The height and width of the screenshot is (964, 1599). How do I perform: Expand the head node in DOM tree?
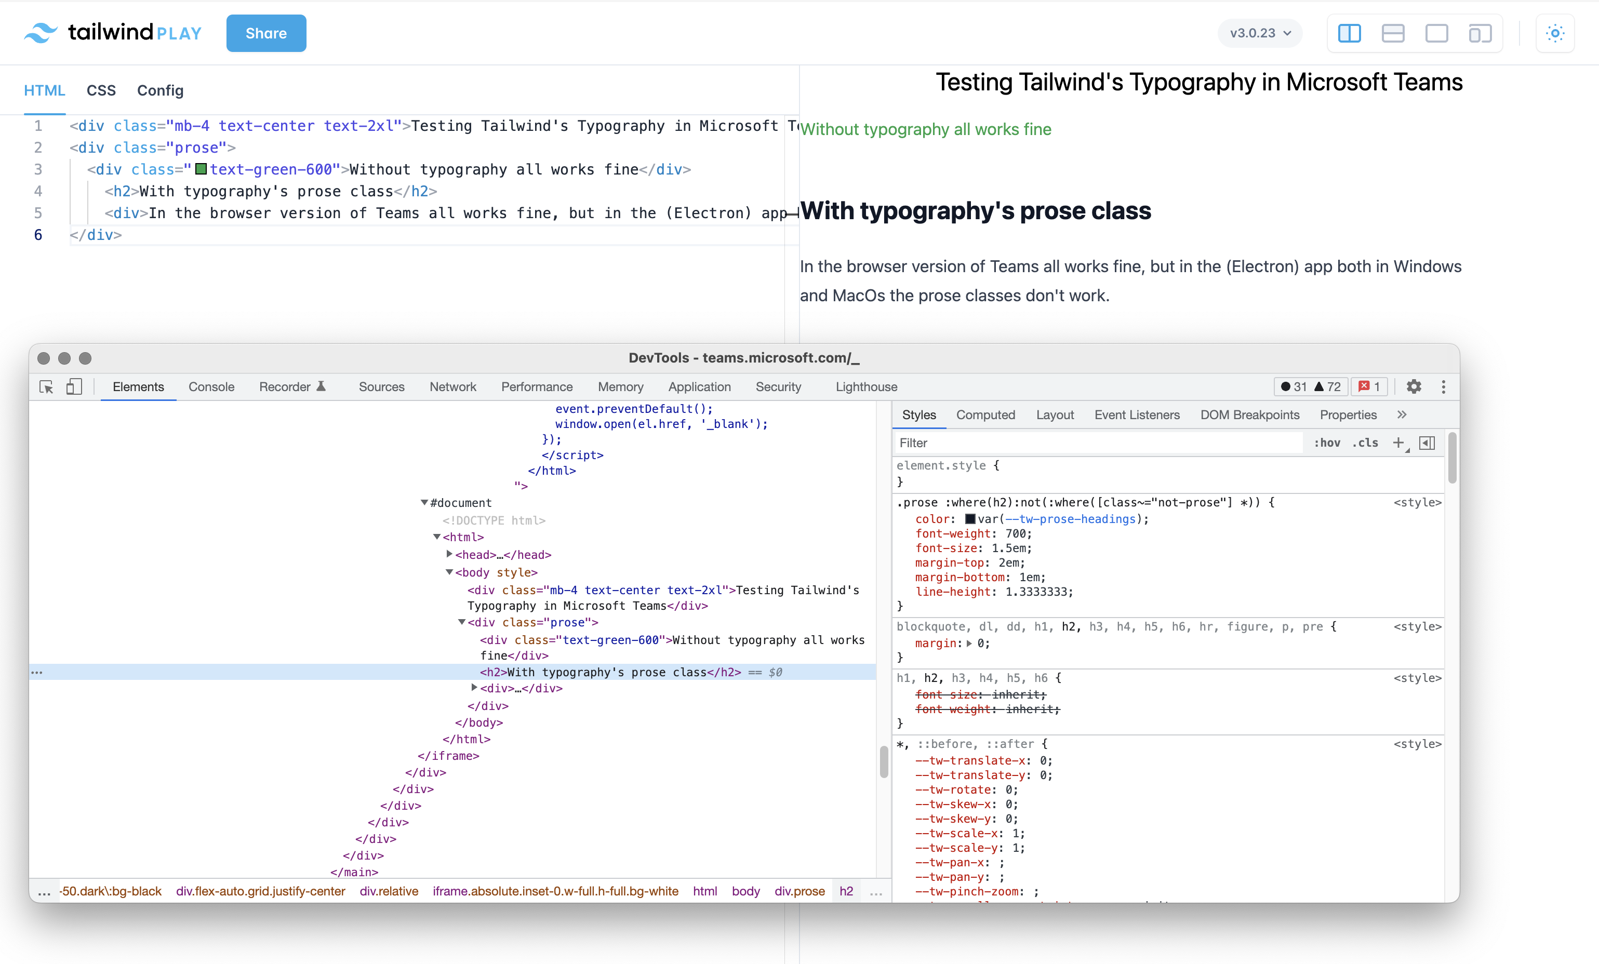(x=449, y=554)
